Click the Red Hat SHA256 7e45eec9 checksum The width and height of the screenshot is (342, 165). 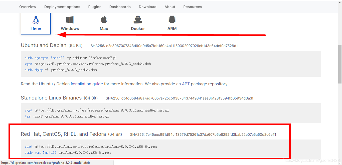pos(203,134)
